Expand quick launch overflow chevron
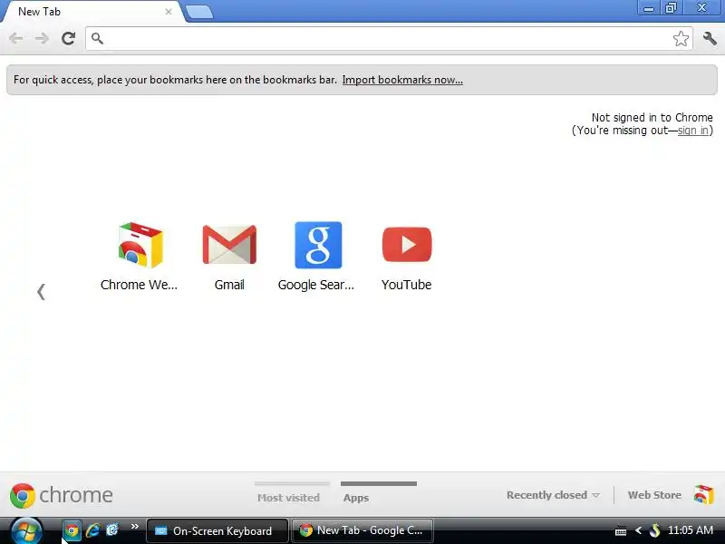725x544 pixels. click(x=134, y=527)
